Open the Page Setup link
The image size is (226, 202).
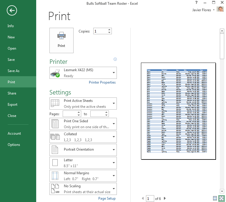(x=107, y=198)
